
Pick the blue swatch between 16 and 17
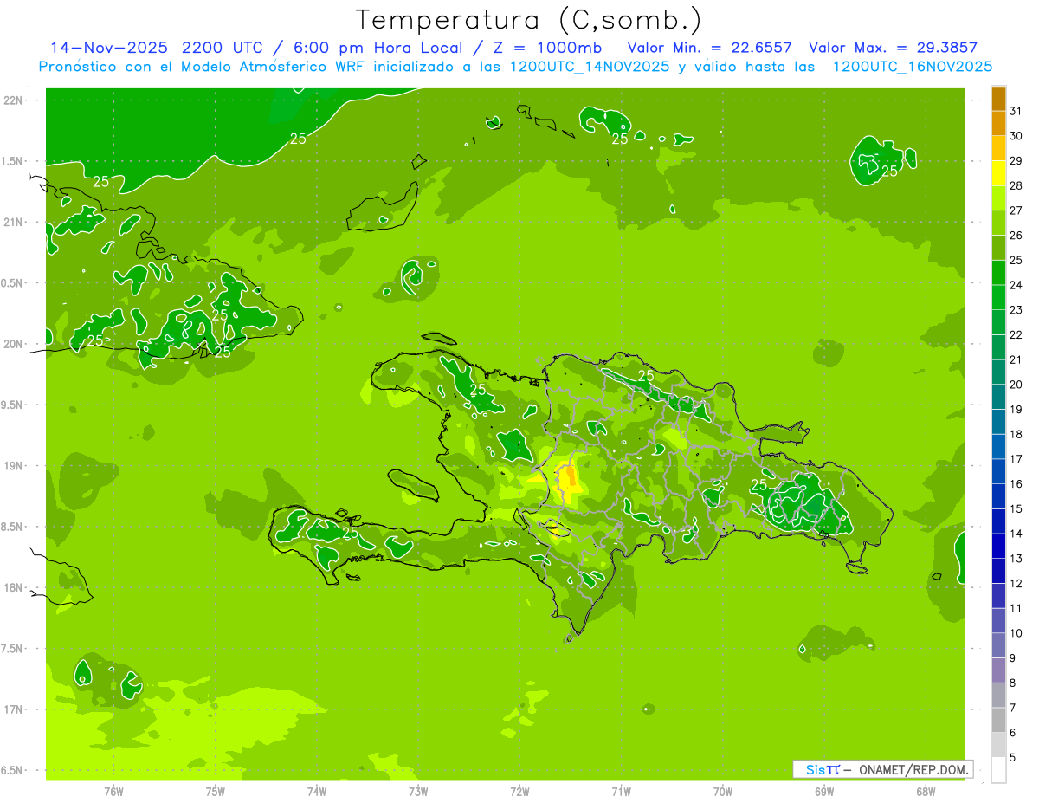pos(998,471)
